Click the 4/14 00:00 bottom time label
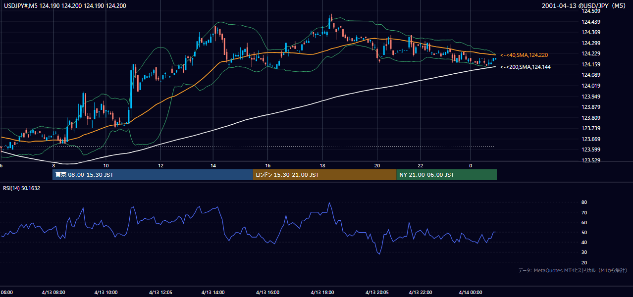Viewport: 633px width, 297px height. point(471,293)
